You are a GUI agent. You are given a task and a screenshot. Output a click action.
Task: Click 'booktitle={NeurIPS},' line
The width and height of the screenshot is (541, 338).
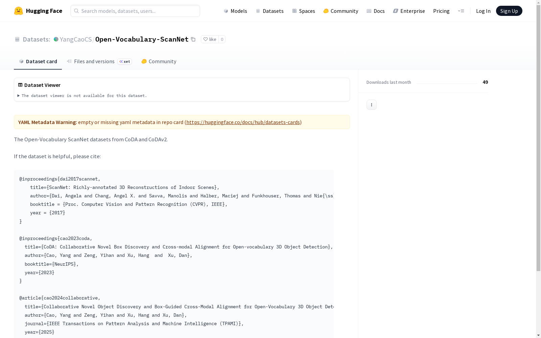tap(52, 264)
